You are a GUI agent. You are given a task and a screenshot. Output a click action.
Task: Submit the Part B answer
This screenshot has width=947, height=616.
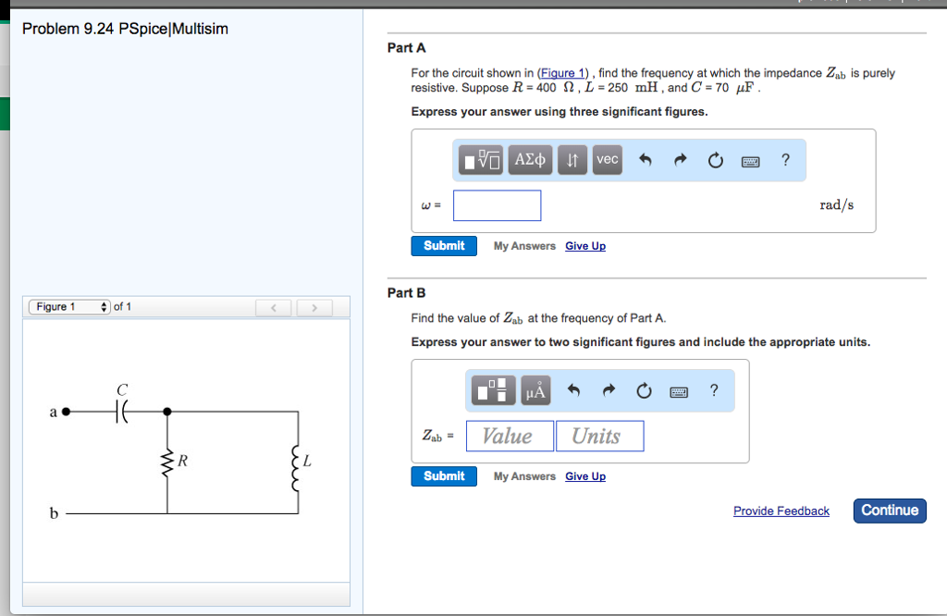tap(444, 475)
